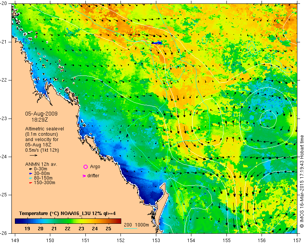
Task: Click latitude axis label '-22'
Action: click(x=3, y=80)
